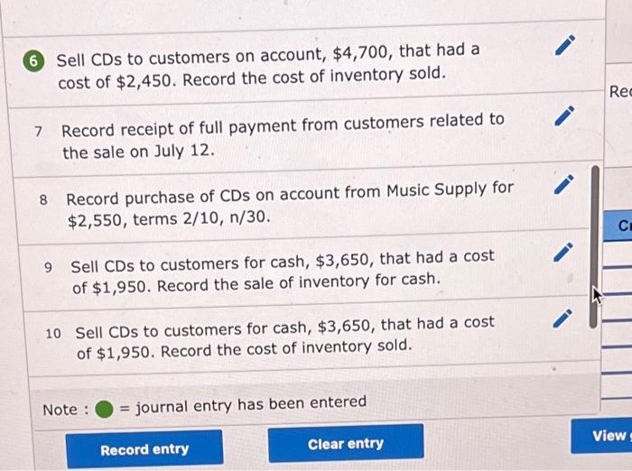Image resolution: width=632 pixels, height=471 pixels.
Task: Click the Clear entry button
Action: (x=346, y=443)
